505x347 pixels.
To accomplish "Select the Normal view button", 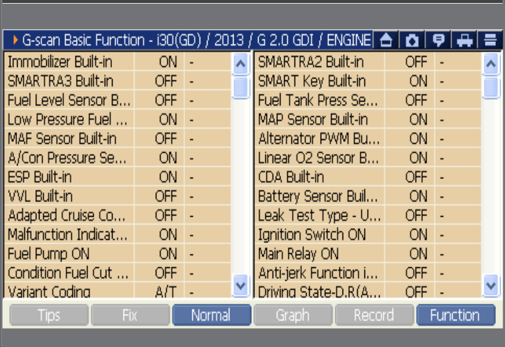I will (x=212, y=315).
